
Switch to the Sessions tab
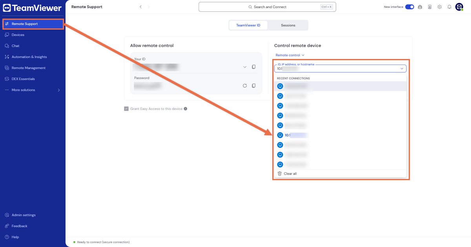288,25
